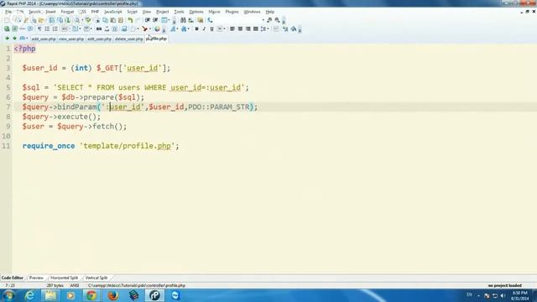Screen dimensions: 537x302
Task: Click the open folder icon
Action: tap(41, 20)
